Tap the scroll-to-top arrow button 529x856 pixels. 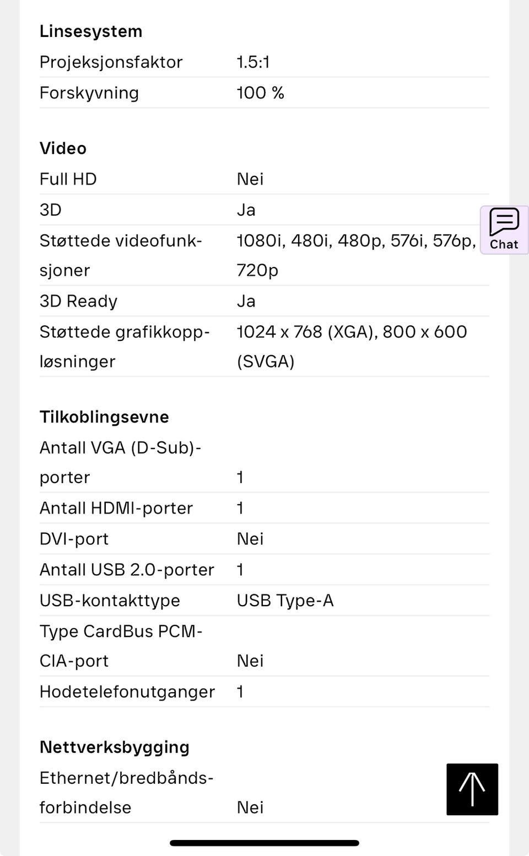[x=472, y=789]
